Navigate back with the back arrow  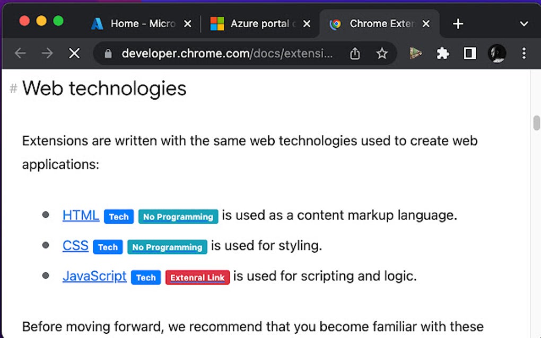point(20,54)
